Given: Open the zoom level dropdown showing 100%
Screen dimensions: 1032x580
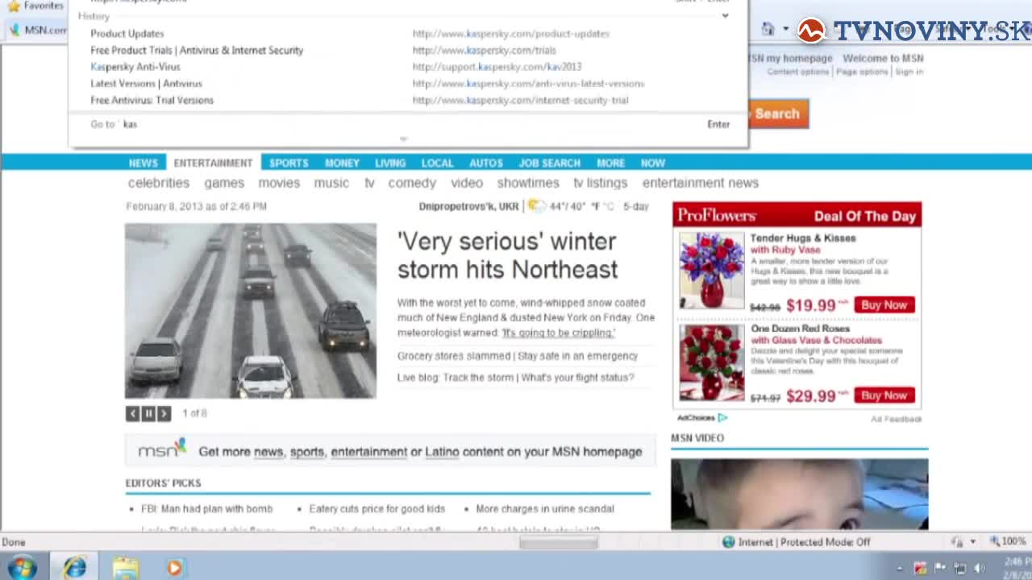Looking at the screenshot, I should point(1008,542).
